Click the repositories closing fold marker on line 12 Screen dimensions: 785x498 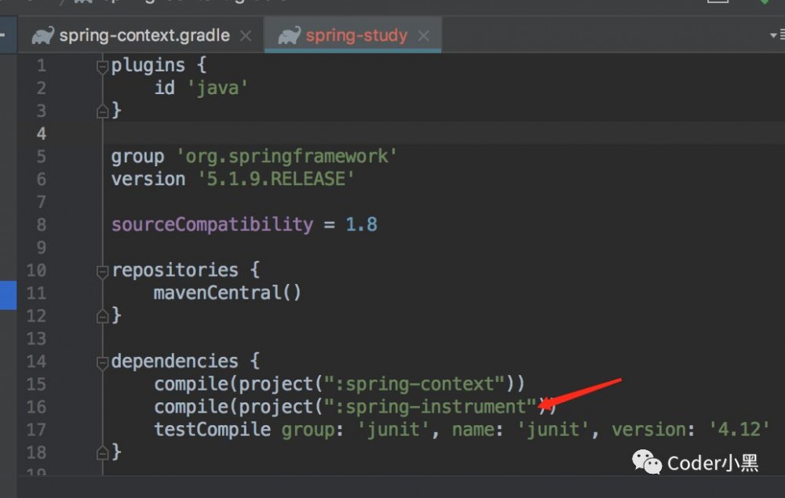[x=102, y=316]
